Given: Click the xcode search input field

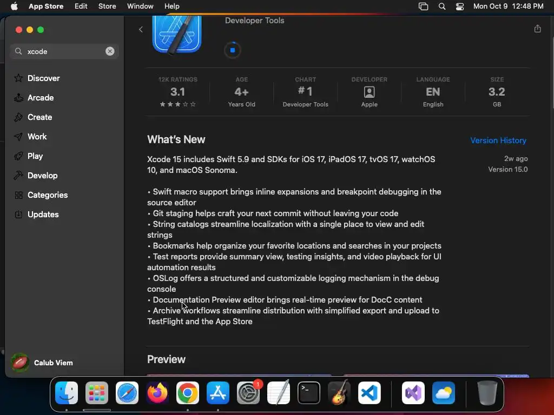Looking at the screenshot, I should point(64,51).
